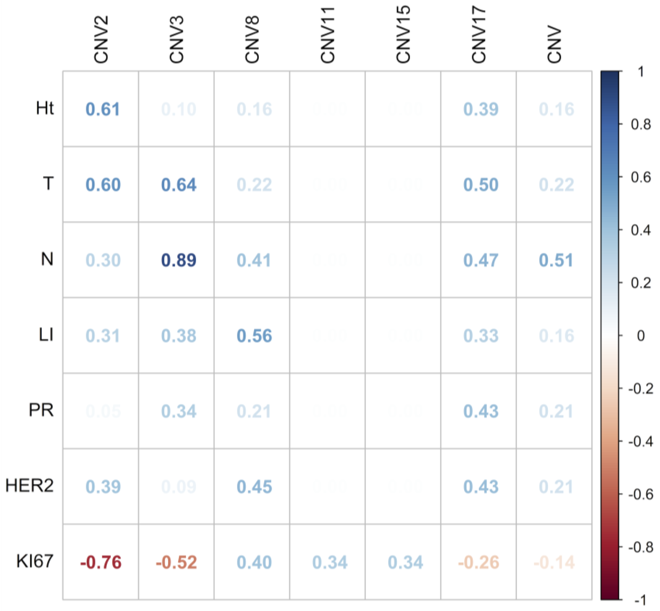This screenshot has width=660, height=611.
Task: Select the 0.50 cell under CNV17
Action: [x=481, y=185]
